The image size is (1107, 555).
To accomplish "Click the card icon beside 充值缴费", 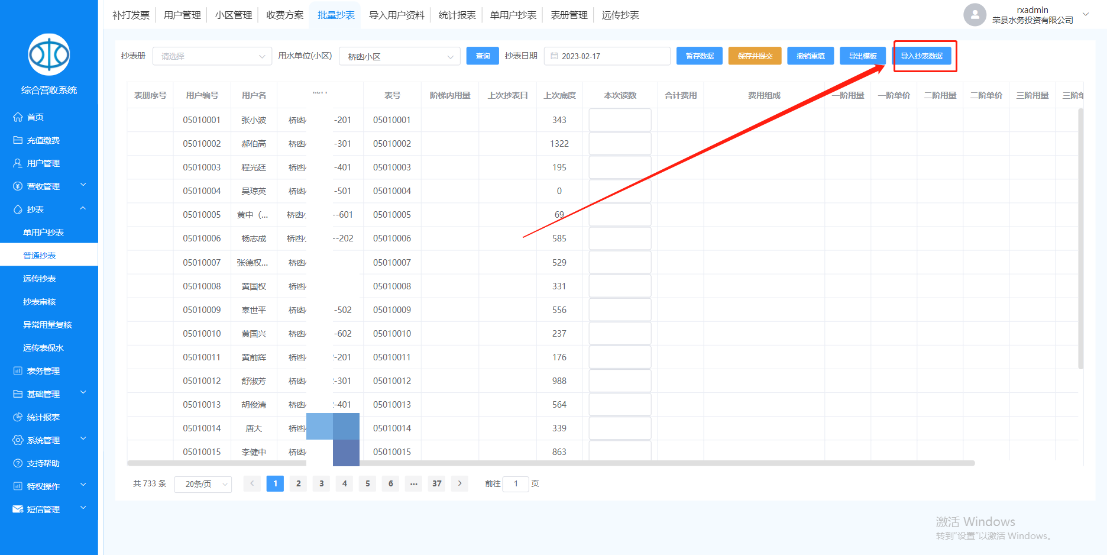I will [18, 140].
